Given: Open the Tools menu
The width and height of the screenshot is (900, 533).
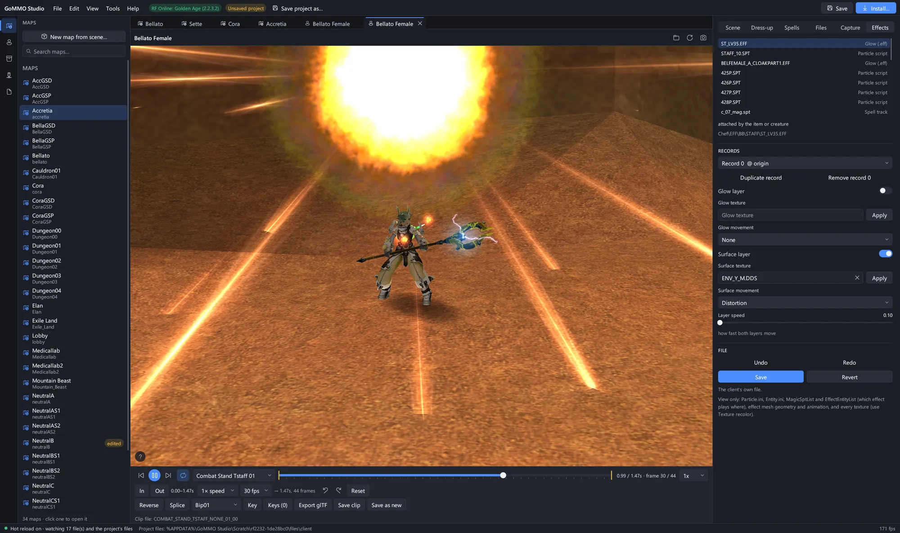Looking at the screenshot, I should click(x=112, y=8).
